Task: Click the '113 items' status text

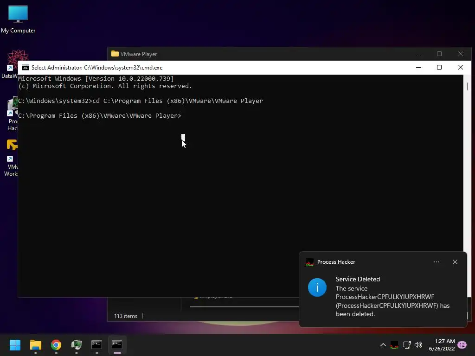Action: (125, 316)
